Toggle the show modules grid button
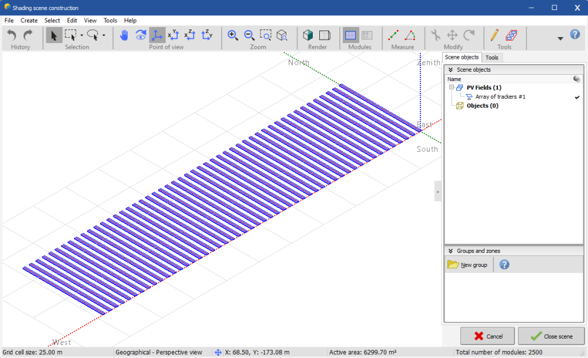588x358 pixels. point(350,35)
